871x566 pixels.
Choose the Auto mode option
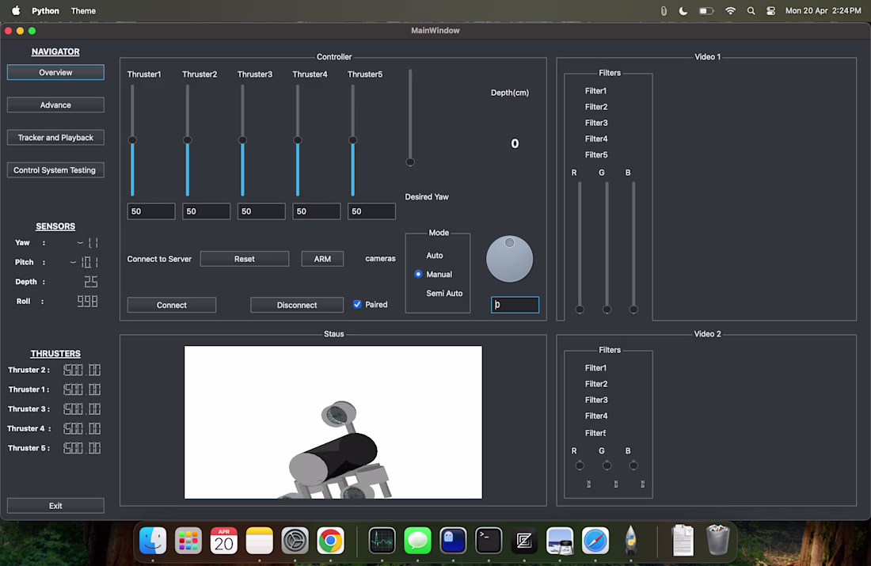click(434, 256)
